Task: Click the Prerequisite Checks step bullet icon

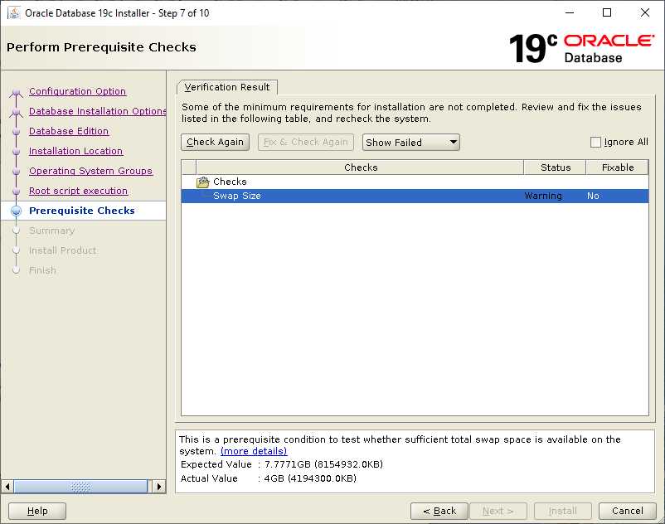Action: click(16, 211)
